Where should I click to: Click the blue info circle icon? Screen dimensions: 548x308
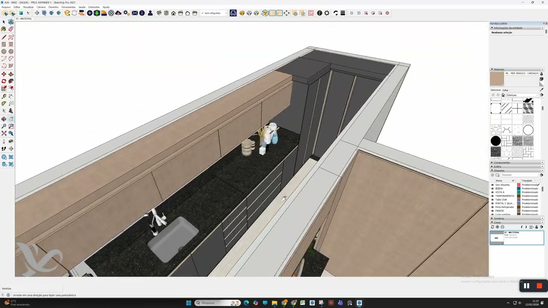point(142,13)
